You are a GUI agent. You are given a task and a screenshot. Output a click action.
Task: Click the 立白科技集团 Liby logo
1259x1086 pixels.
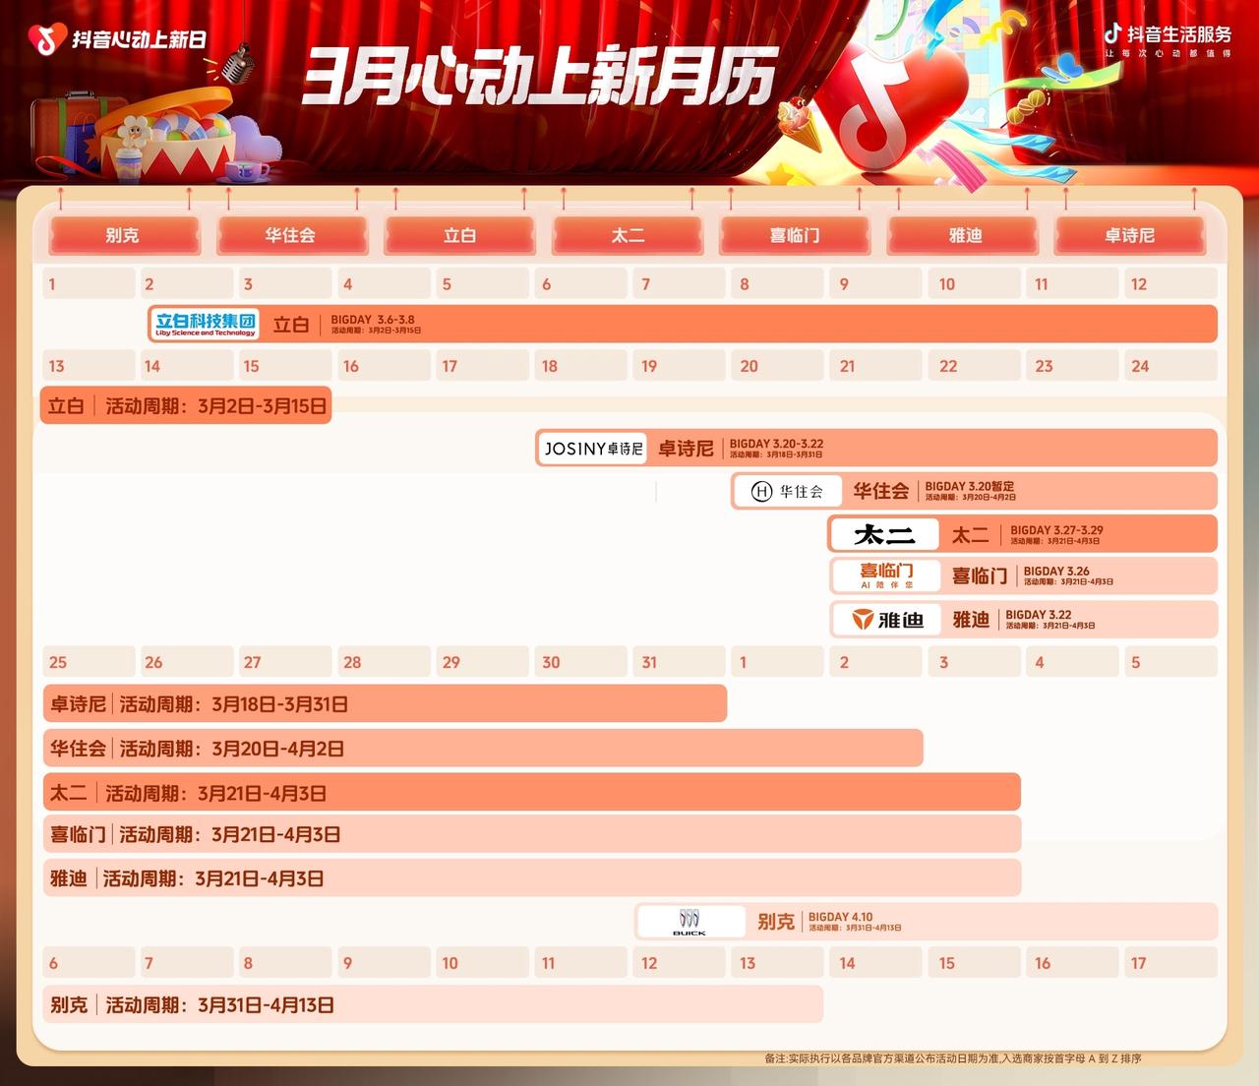point(205,324)
